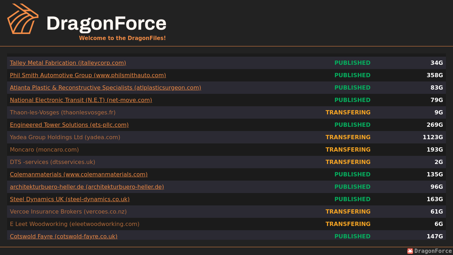The width and height of the screenshot is (453, 255).
Task: Click PUBLISHED status for Talley Metal Fabrication
Action: tap(352, 63)
